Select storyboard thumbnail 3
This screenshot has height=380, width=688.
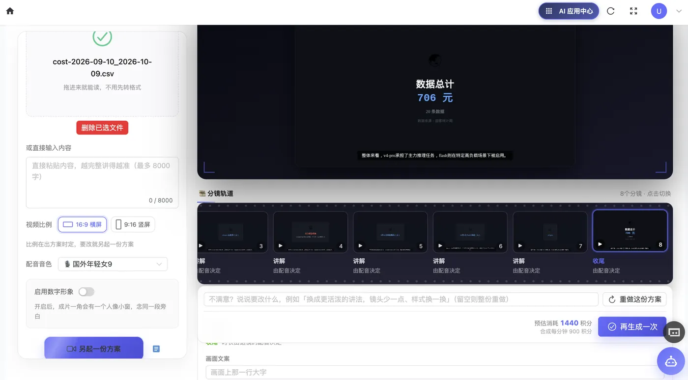pyautogui.click(x=232, y=232)
